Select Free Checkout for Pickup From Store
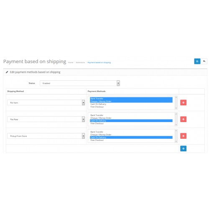Screen dimensions: 209x209 [97, 140]
